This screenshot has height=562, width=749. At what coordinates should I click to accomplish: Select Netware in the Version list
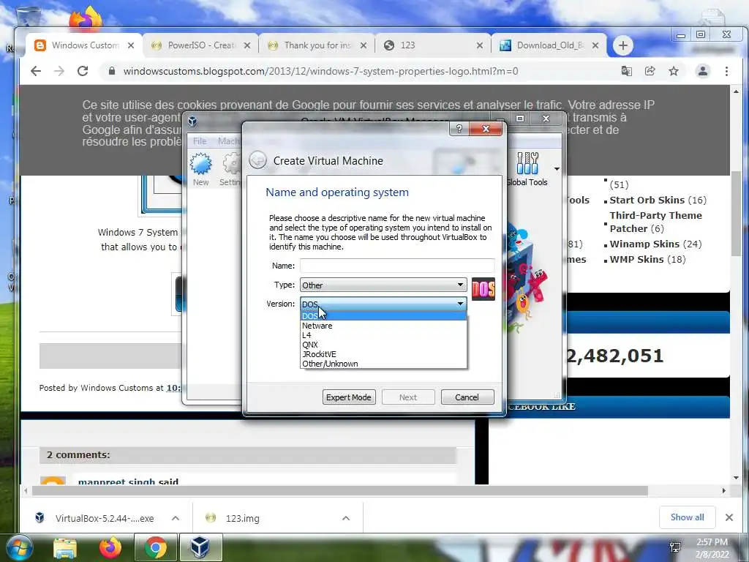click(x=383, y=326)
